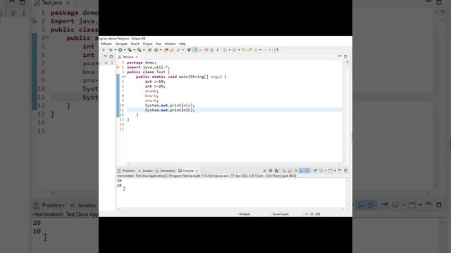Open the Coverage button dropdown arrow

[135, 50]
